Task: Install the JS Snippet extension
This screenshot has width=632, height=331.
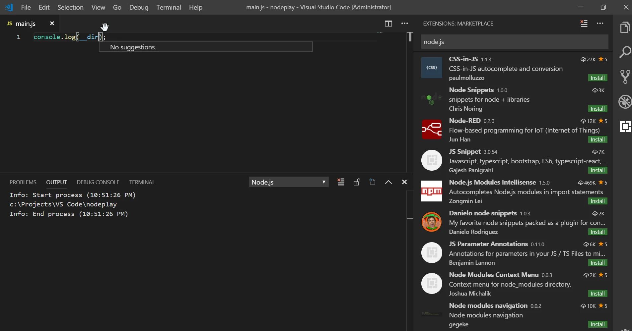Action: [597, 170]
